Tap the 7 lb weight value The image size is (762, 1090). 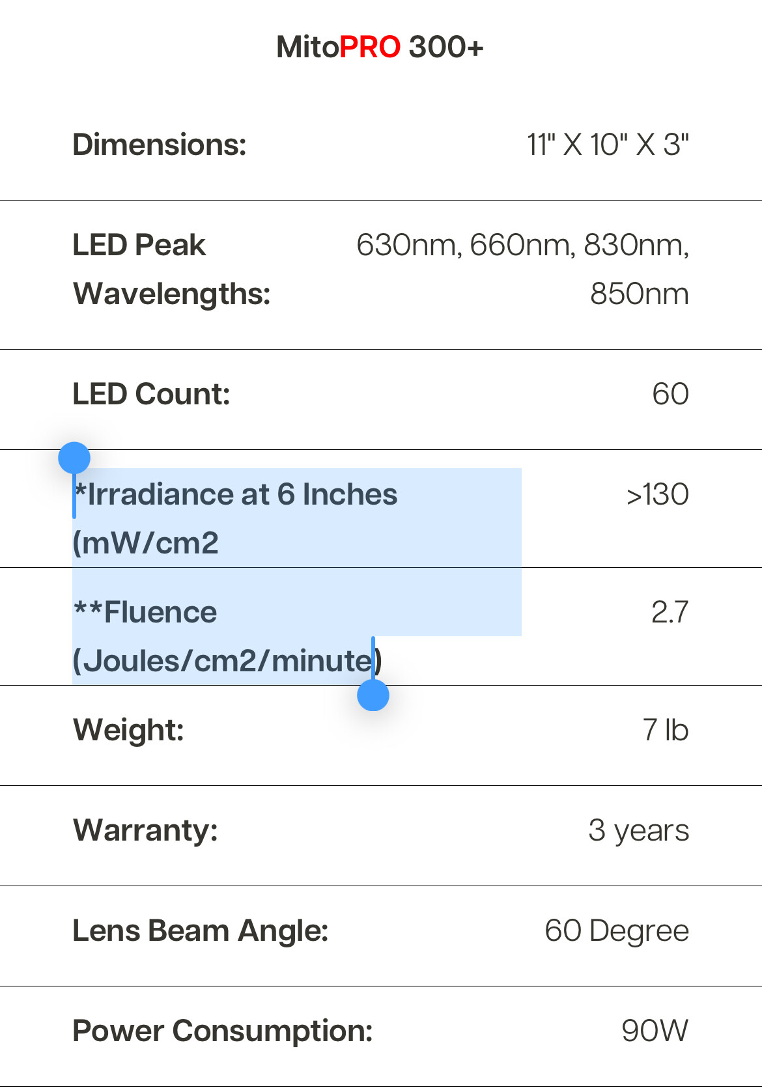(x=666, y=730)
